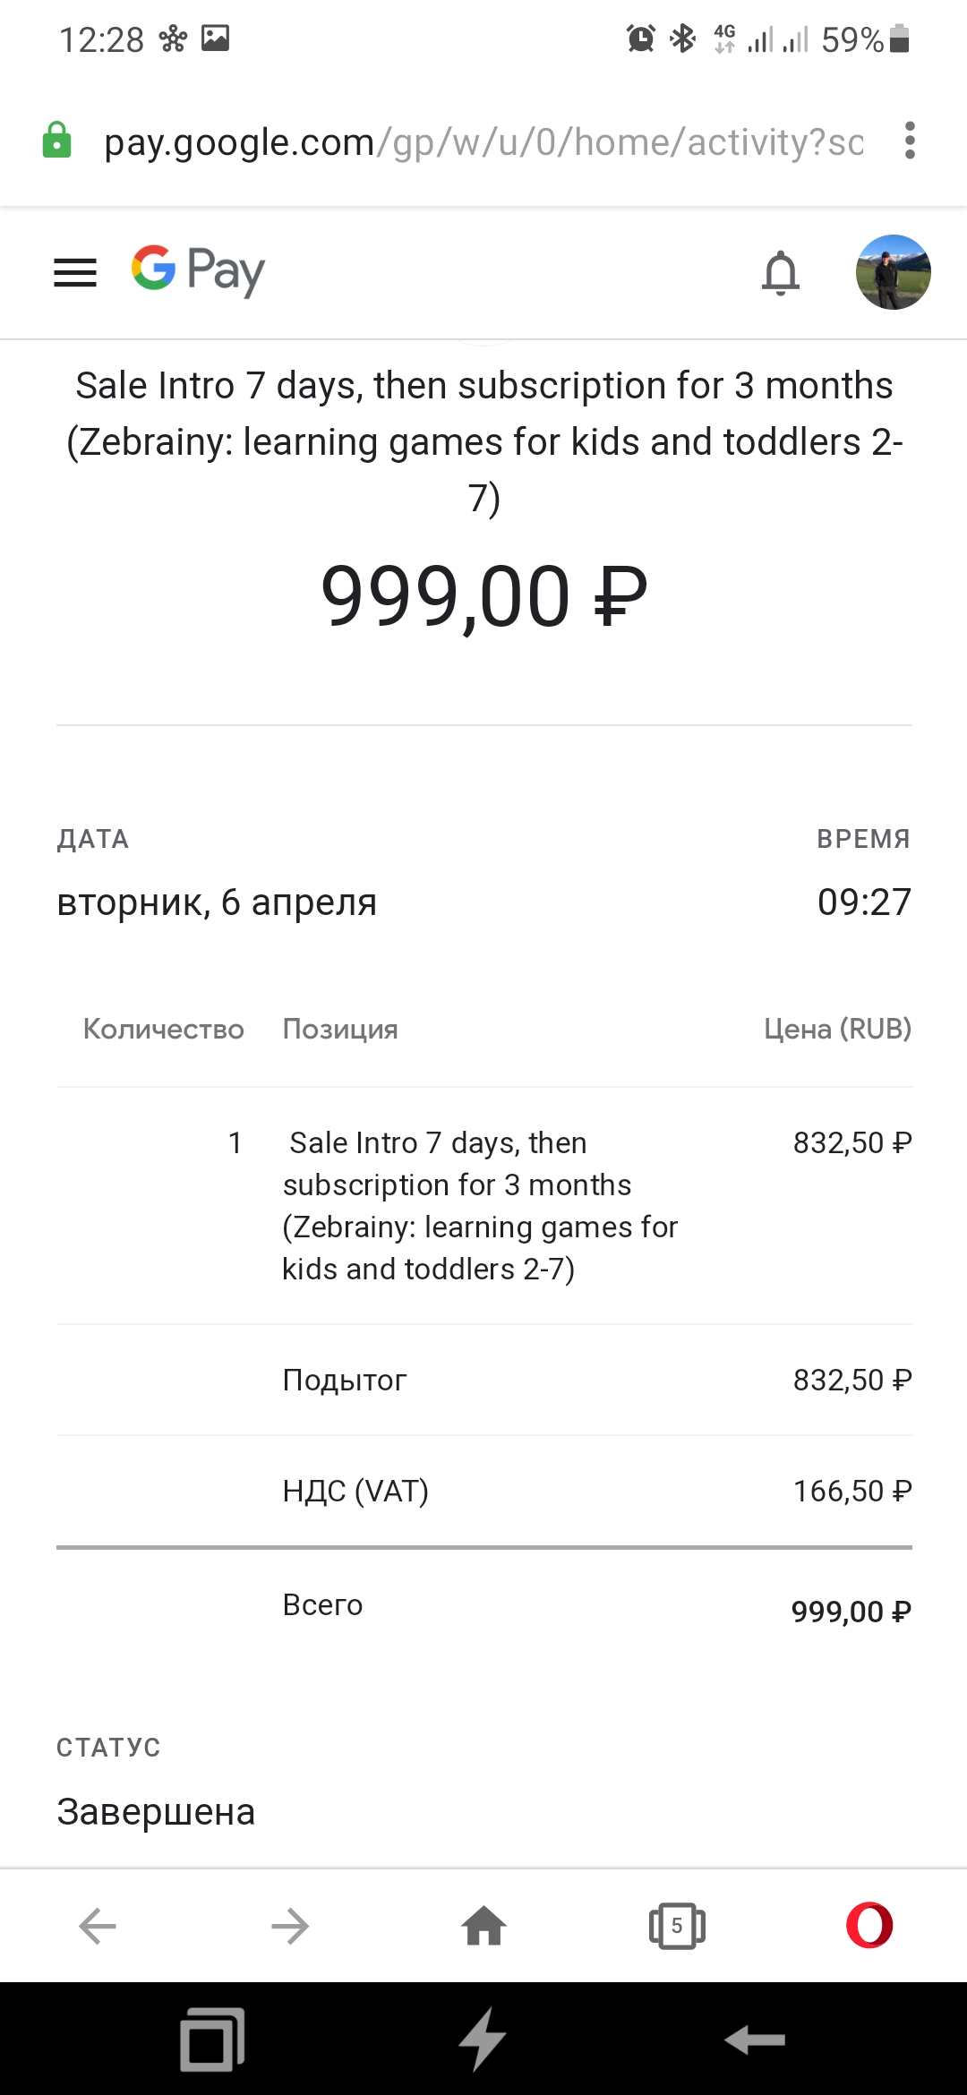Focus the pay.google.com address bar
This screenshot has height=2095, width=967.
[x=483, y=142]
